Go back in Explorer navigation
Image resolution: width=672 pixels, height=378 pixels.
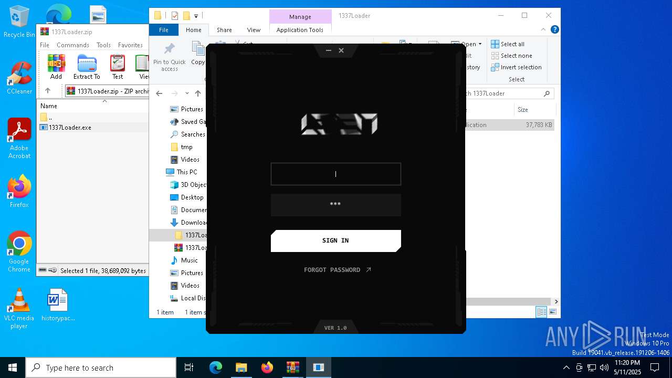tap(159, 93)
